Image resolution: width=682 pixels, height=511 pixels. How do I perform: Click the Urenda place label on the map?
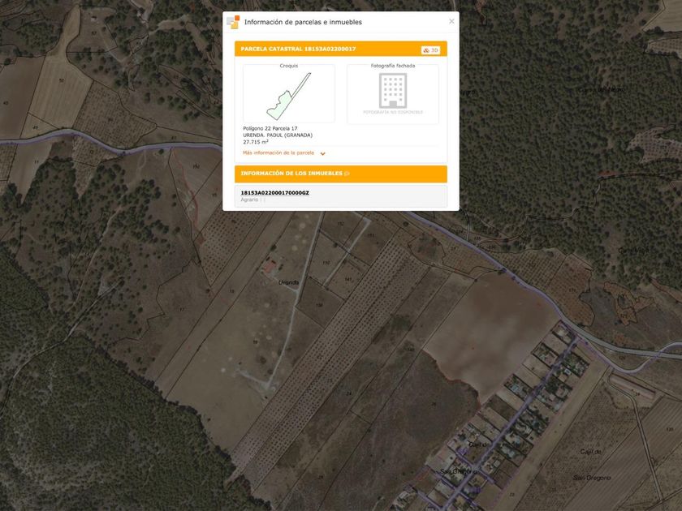[288, 282]
